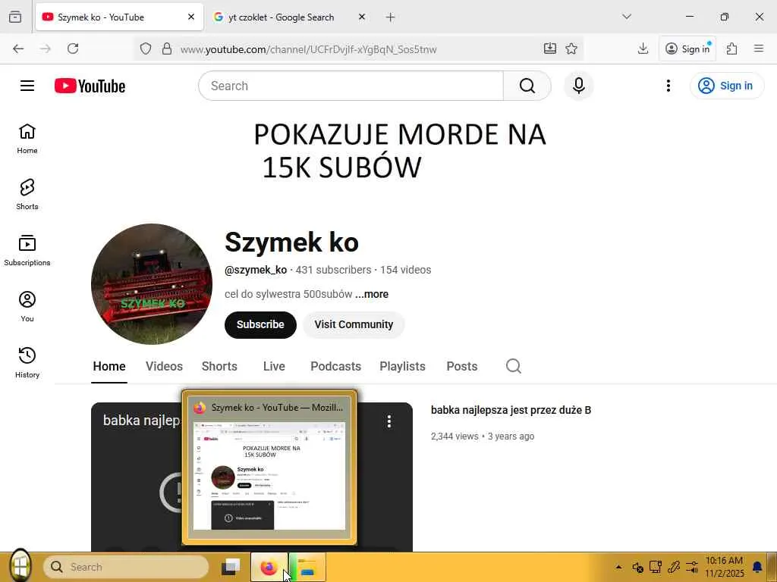Open the channel Podcasts tab
Image resolution: width=777 pixels, height=582 pixels.
tap(335, 366)
